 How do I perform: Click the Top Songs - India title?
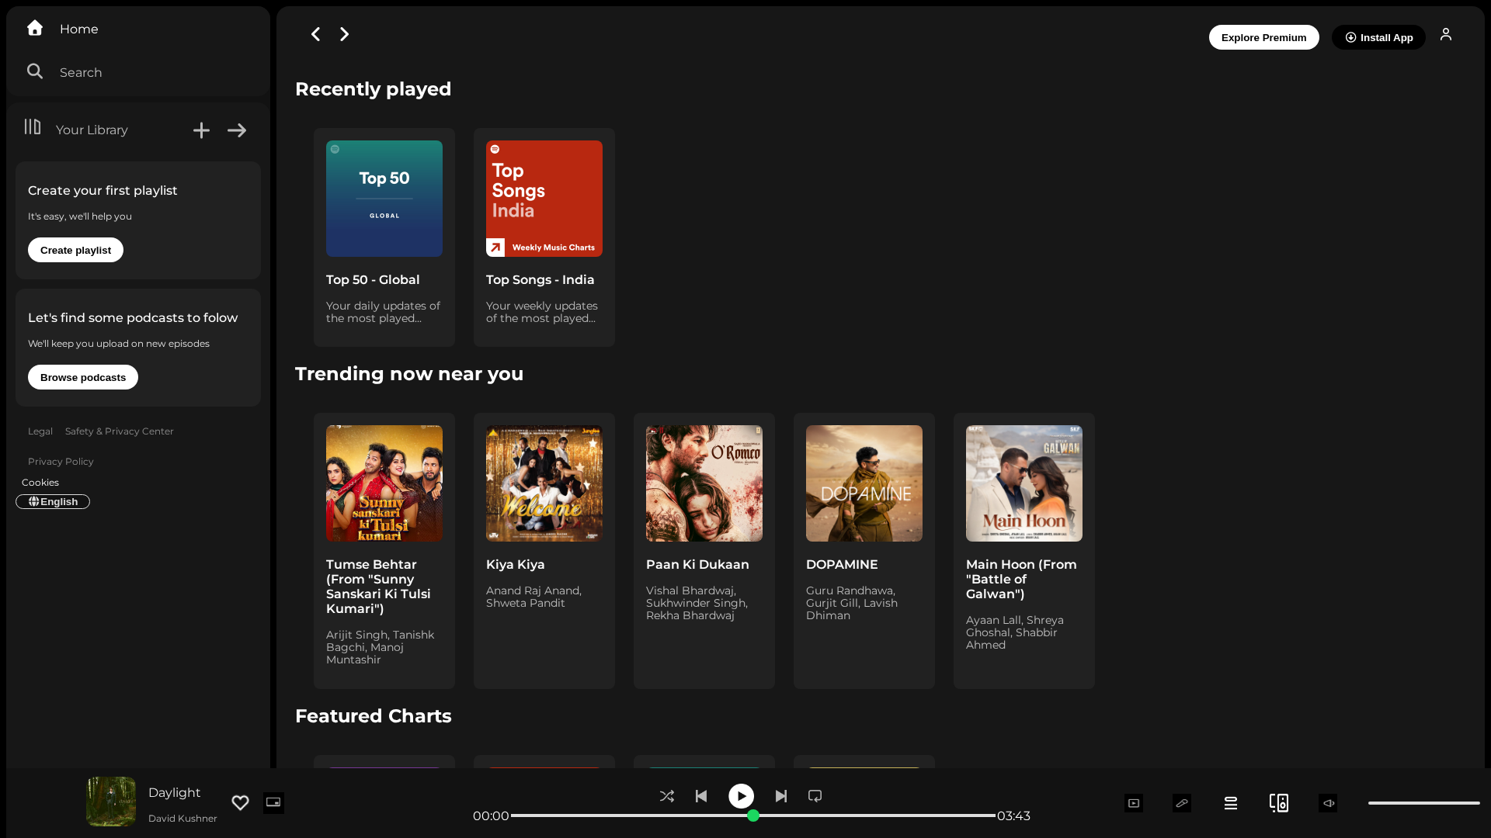click(x=540, y=279)
